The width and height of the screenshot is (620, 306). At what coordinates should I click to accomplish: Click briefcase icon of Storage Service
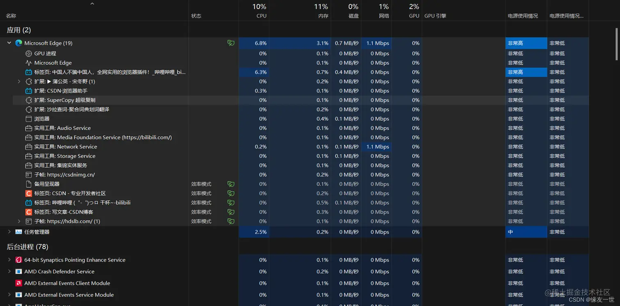(29, 156)
